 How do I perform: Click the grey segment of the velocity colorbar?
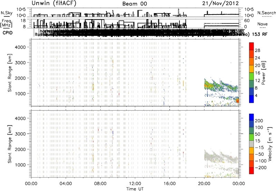(252, 144)
